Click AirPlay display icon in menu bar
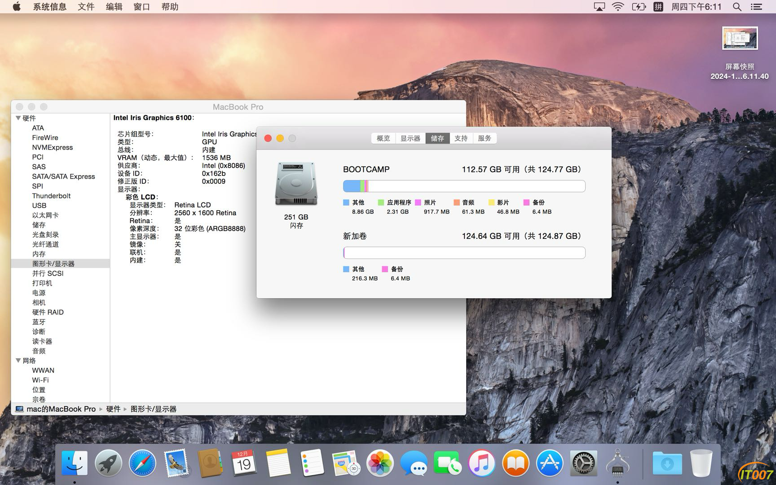776x485 pixels. [599, 7]
